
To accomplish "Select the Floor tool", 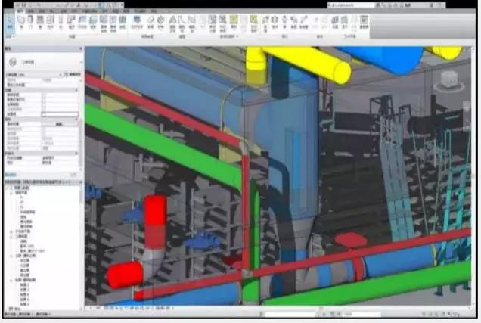I will pyautogui.click(x=93, y=23).
